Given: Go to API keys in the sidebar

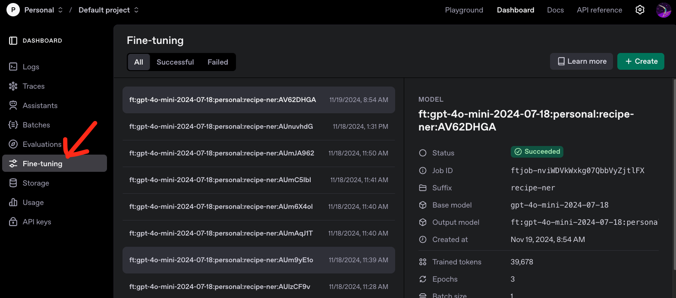Looking at the screenshot, I should point(54,222).
